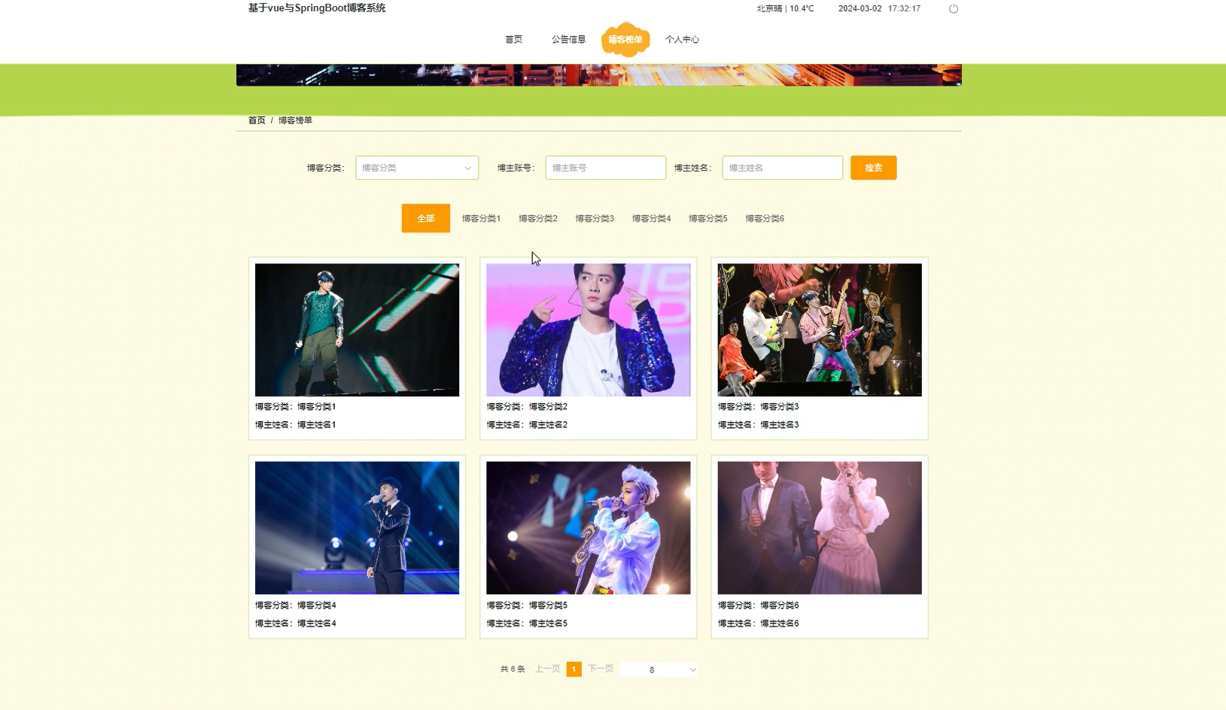
Task: Select the 博客榜单 navigation tab
Action: coord(625,40)
